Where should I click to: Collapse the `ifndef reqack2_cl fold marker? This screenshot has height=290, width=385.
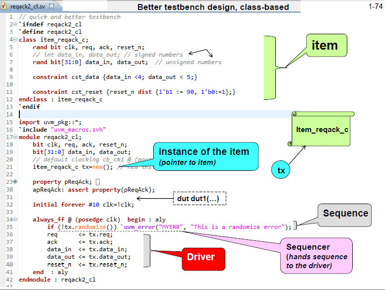(15, 24)
